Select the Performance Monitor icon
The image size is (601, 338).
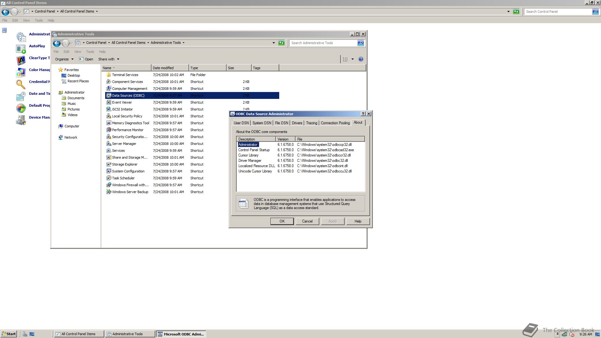tap(109, 130)
